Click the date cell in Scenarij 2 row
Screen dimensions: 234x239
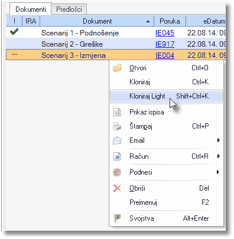tap(206, 44)
